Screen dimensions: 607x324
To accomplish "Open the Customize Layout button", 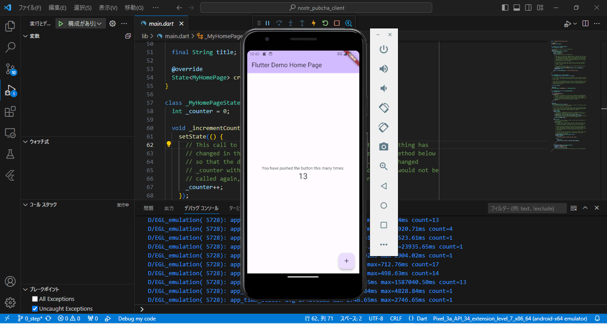I will tap(540, 8).
